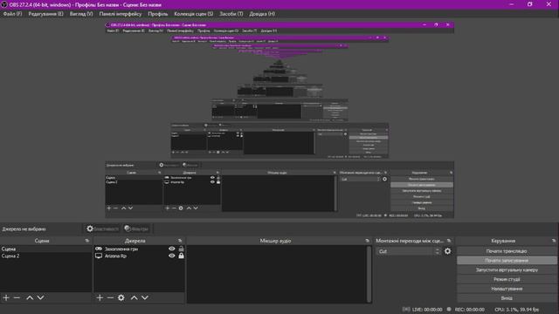Click the Властивості source toolbar button
The image size is (559, 314).
[x=102, y=229]
